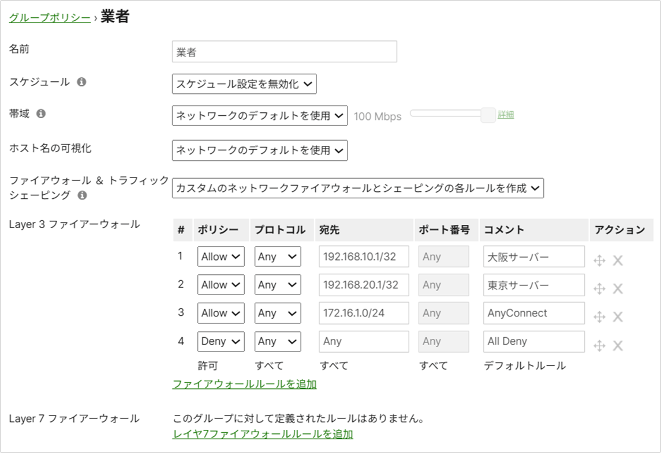Open the protocol Any dropdown in rule 1
The image size is (661, 453).
tap(277, 256)
